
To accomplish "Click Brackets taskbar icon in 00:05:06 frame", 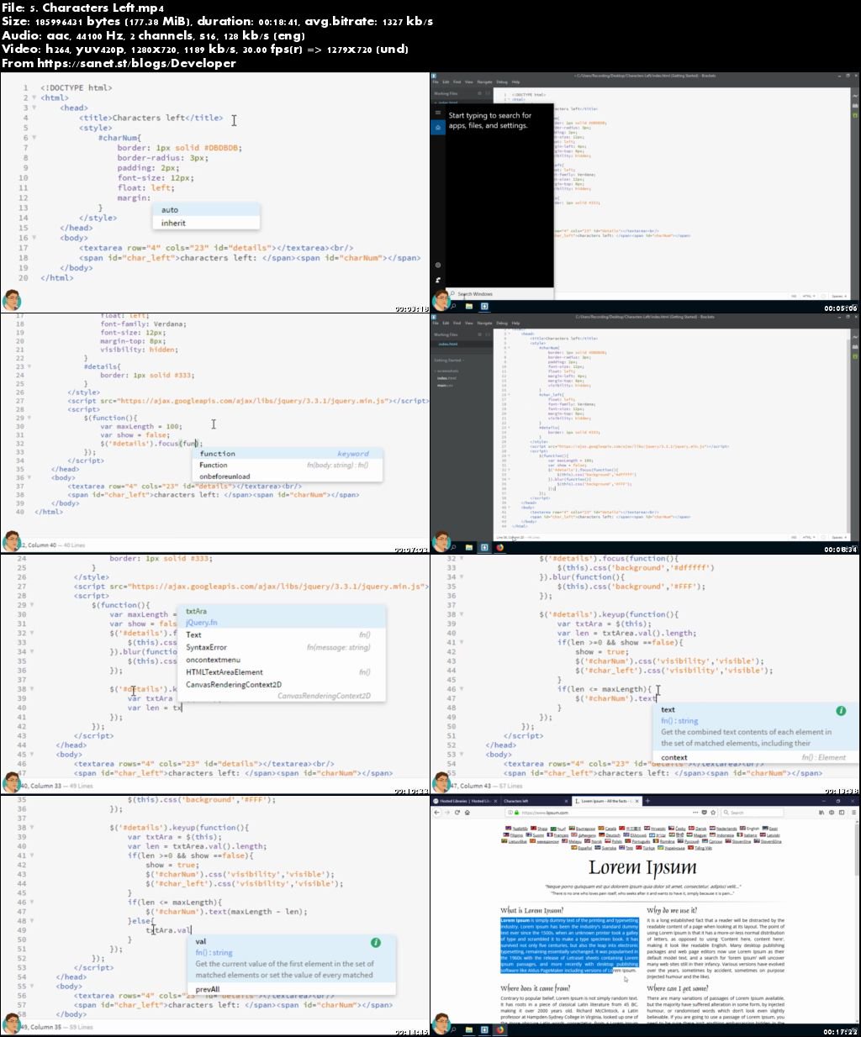I will (484, 306).
